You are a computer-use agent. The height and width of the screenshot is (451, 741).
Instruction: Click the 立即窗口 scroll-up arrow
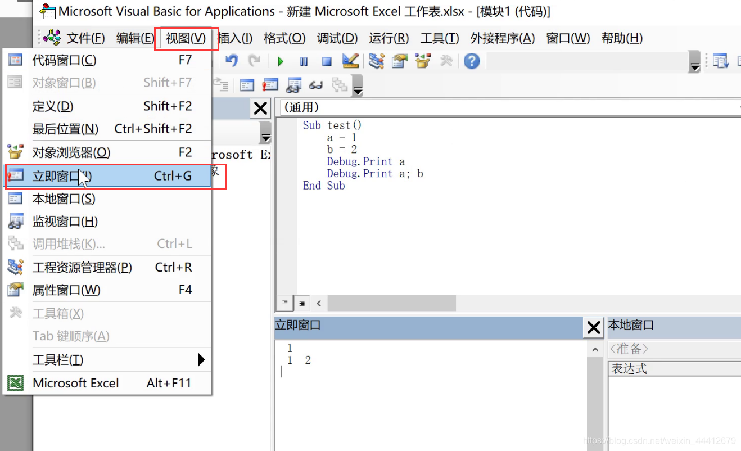click(595, 350)
